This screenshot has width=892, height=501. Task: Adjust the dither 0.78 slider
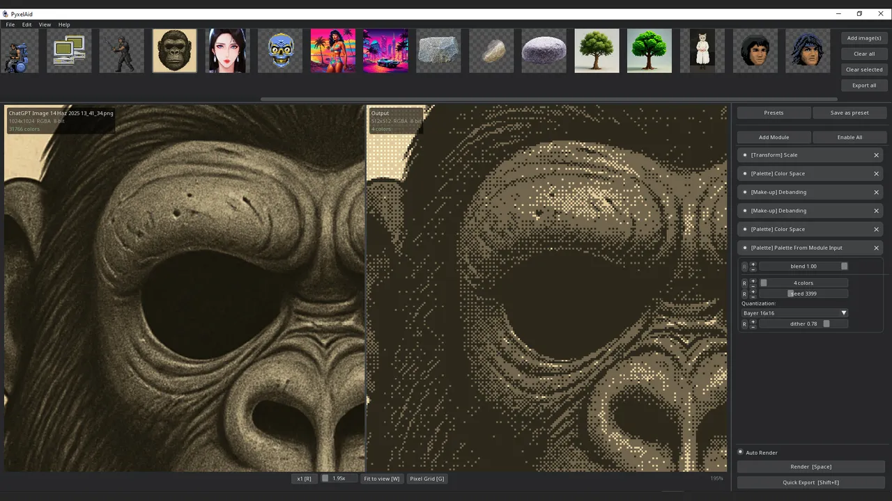click(x=803, y=324)
